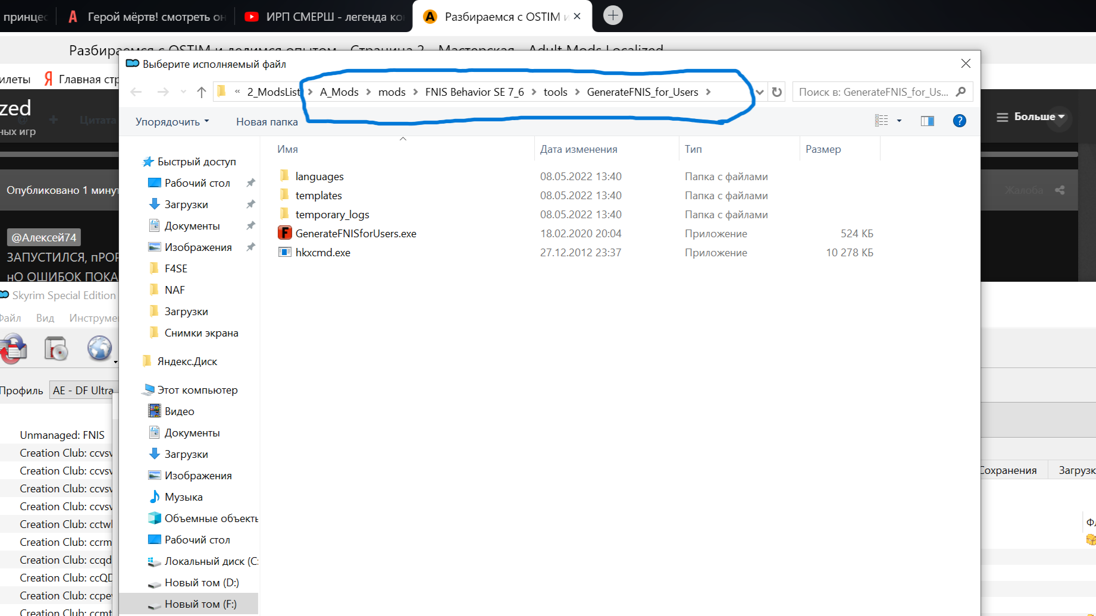Switch to ИРП СМЕРШ YouTube tab
The image size is (1096, 616).
(x=324, y=17)
